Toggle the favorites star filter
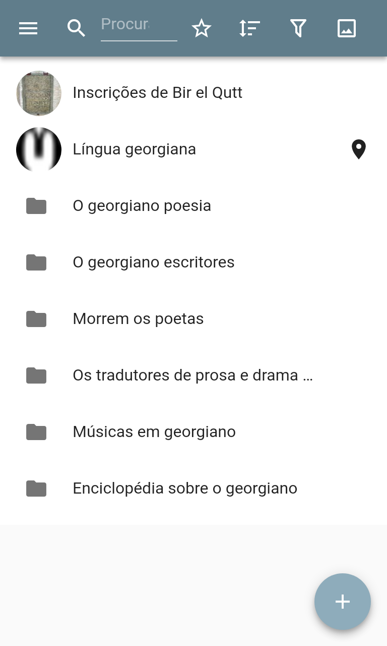The image size is (387, 646). pyautogui.click(x=202, y=29)
